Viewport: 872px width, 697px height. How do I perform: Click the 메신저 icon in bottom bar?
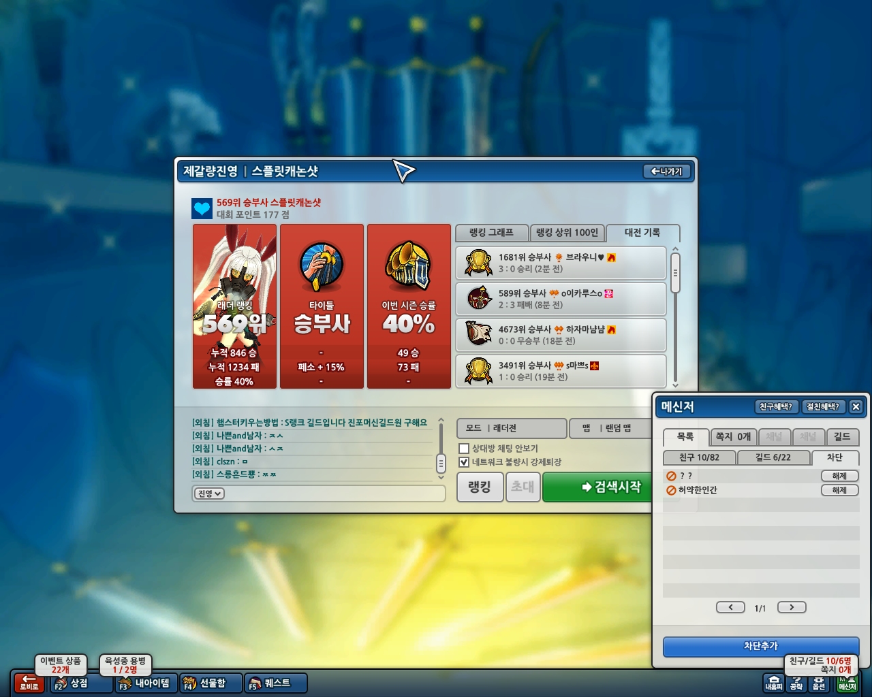tap(847, 683)
